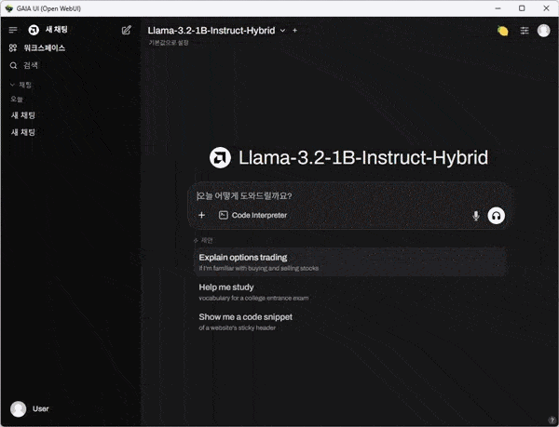Select the Explain options trading suggestion
The height and width of the screenshot is (427, 559).
tap(351, 262)
